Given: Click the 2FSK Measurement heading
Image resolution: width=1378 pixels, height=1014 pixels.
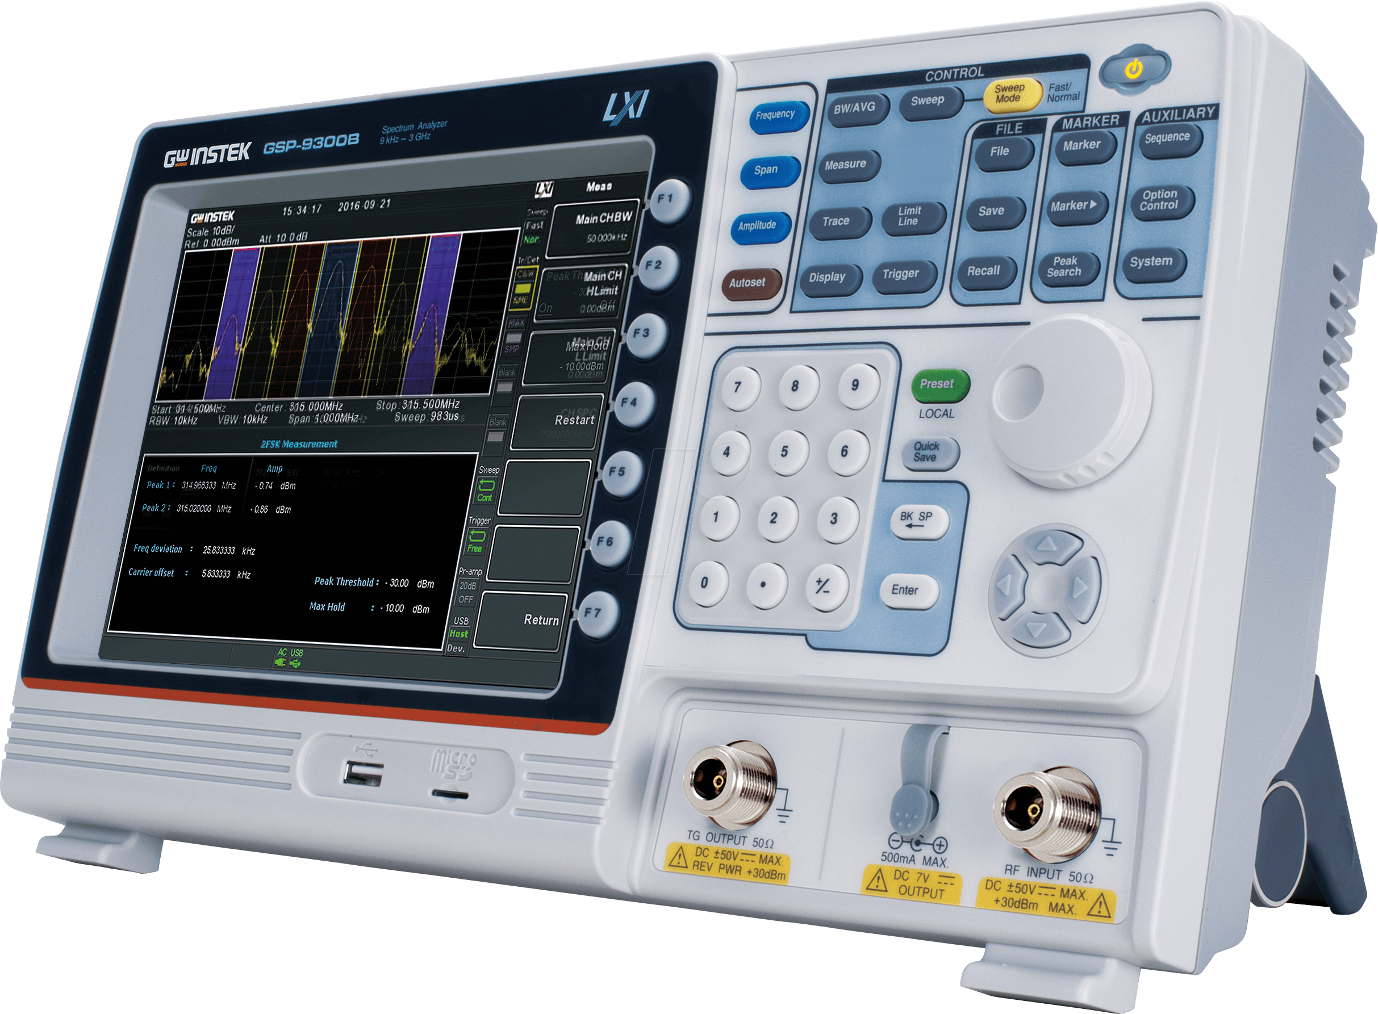Looking at the screenshot, I should tap(299, 445).
